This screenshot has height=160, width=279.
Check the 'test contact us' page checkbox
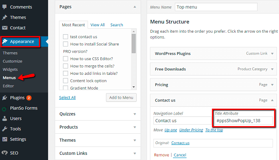point(65,37)
